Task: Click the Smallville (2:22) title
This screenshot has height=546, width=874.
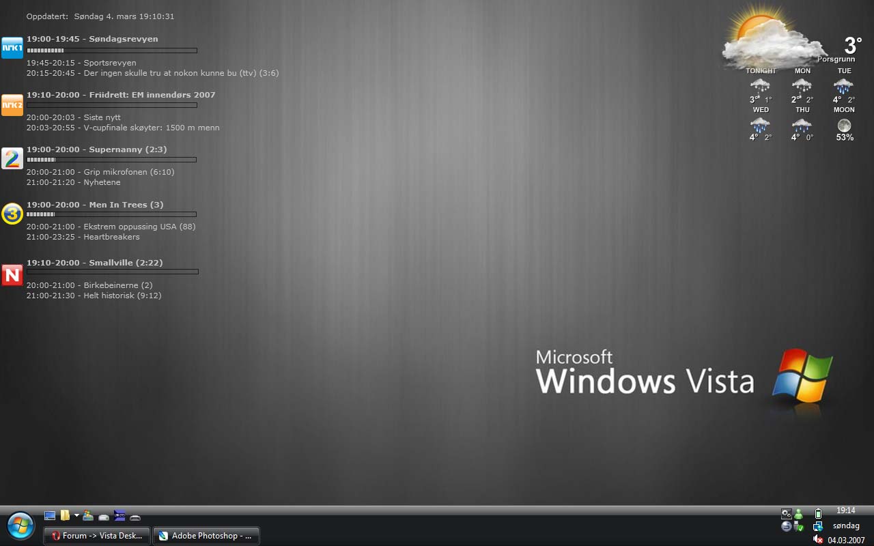Action: pyautogui.click(x=126, y=263)
